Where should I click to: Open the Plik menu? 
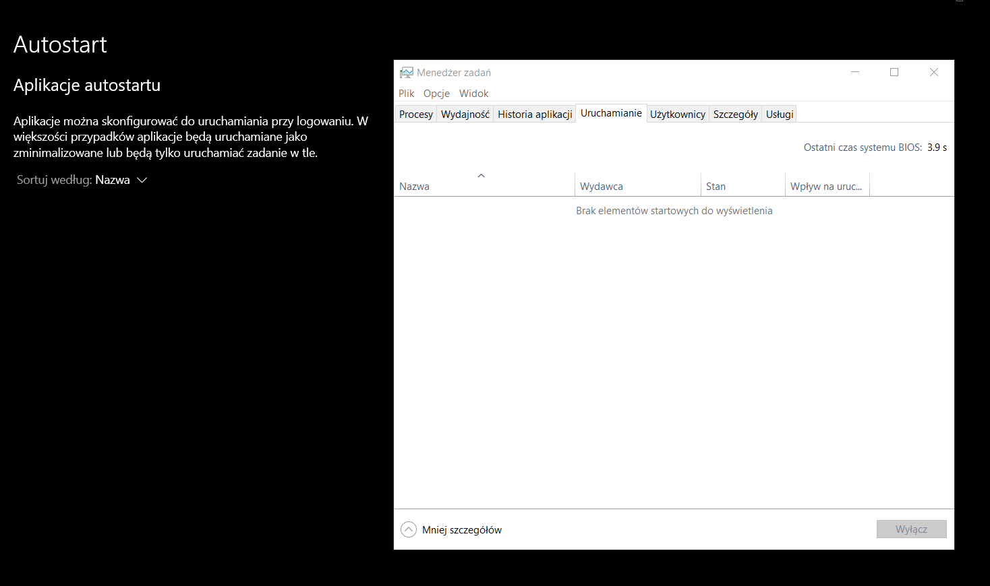pyautogui.click(x=407, y=94)
